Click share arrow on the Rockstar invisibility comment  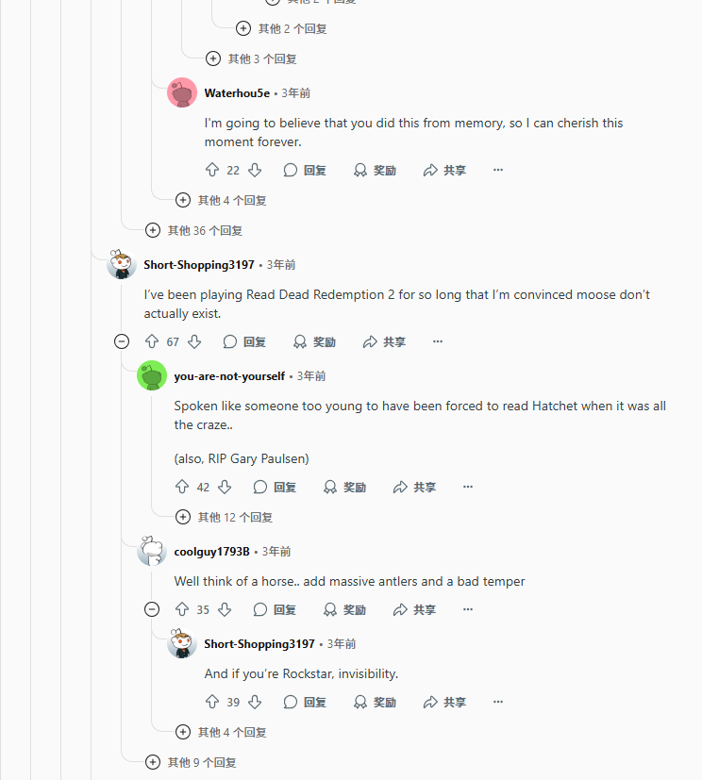pos(430,703)
